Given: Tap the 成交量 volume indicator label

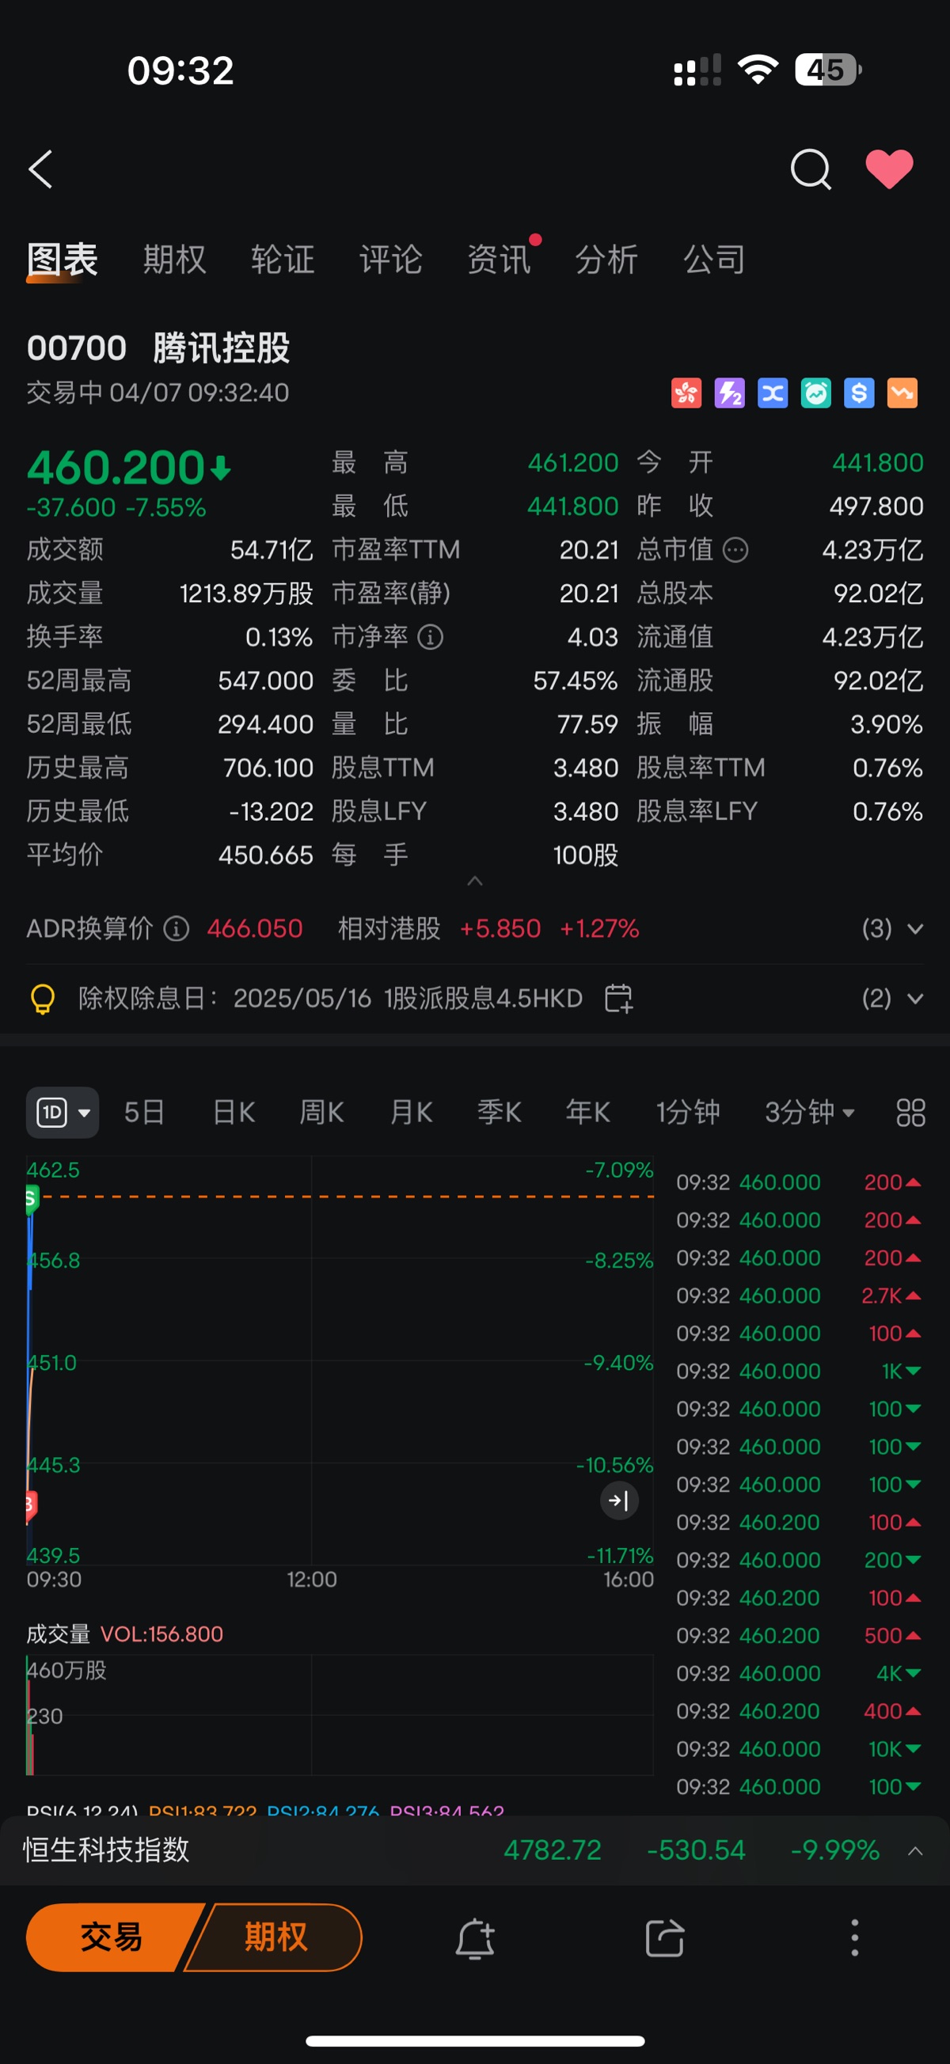Looking at the screenshot, I should (58, 1634).
